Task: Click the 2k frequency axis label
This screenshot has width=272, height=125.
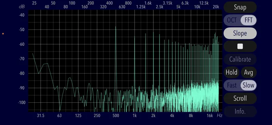Action: [153, 116]
